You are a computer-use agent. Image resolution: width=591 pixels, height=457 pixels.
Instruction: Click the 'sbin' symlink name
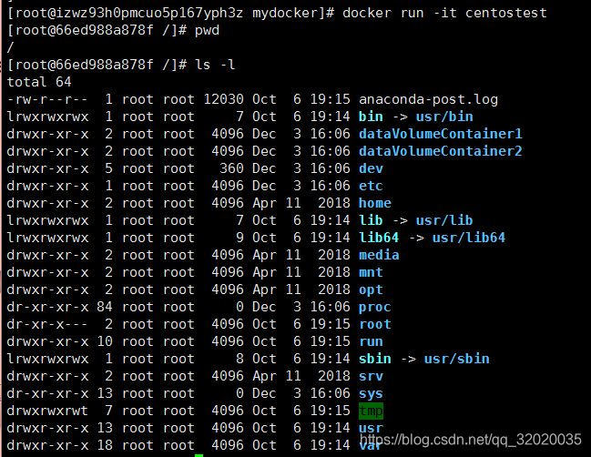[375, 360]
